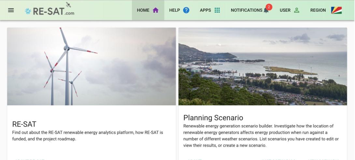The height and width of the screenshot is (160, 355).
Task: Click the Seychelles flag region icon
Action: pyautogui.click(x=336, y=10)
